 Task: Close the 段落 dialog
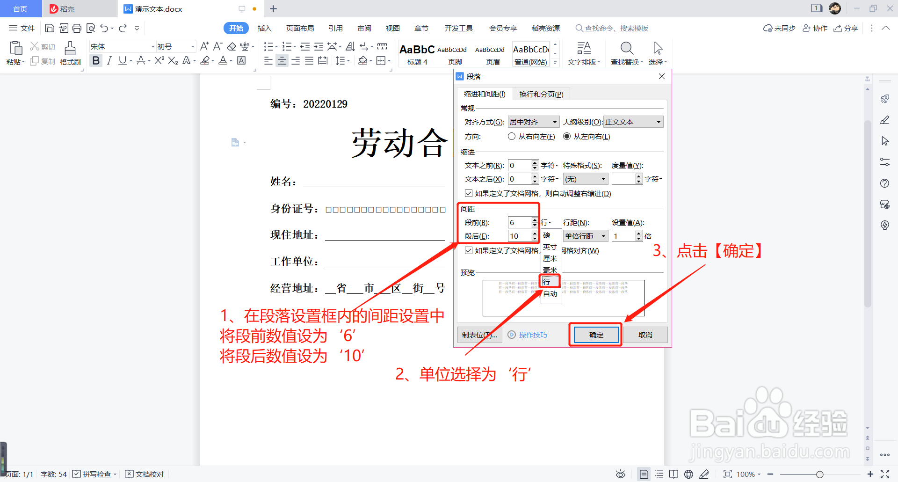(661, 76)
